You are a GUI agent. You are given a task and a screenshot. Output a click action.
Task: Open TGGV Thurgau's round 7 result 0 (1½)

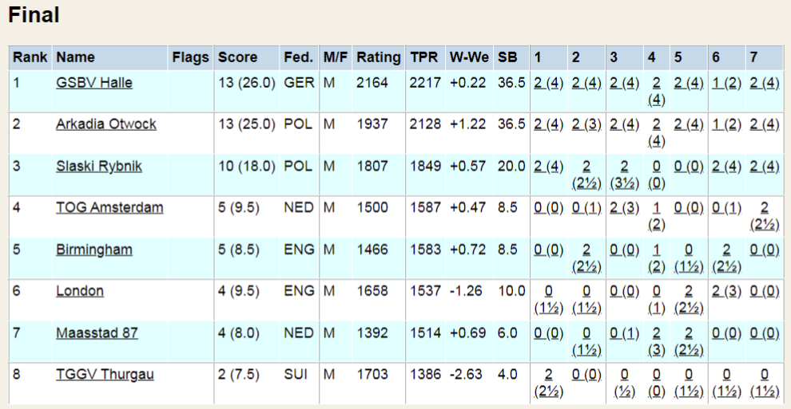click(765, 383)
